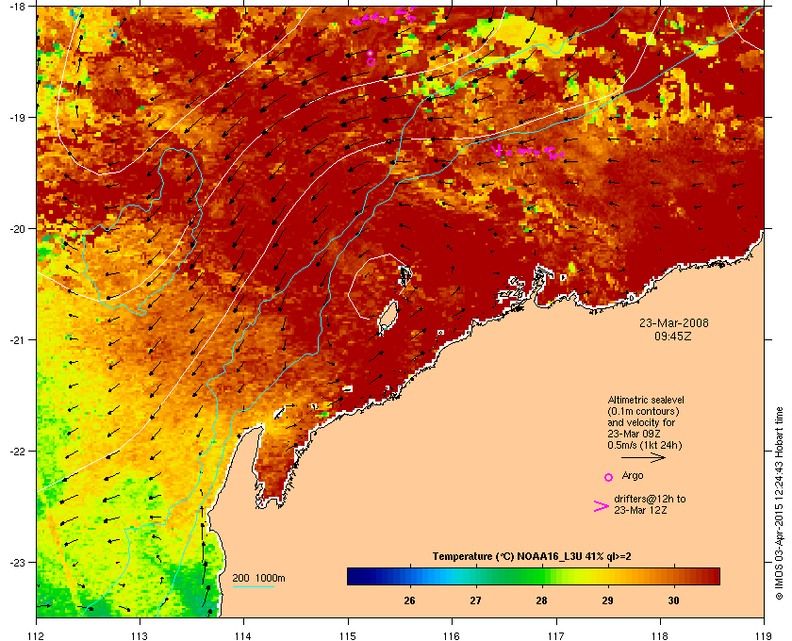Click the IMOS copyright timestamp text
Image resolution: width=792 pixels, height=641 pixels.
click(779, 503)
